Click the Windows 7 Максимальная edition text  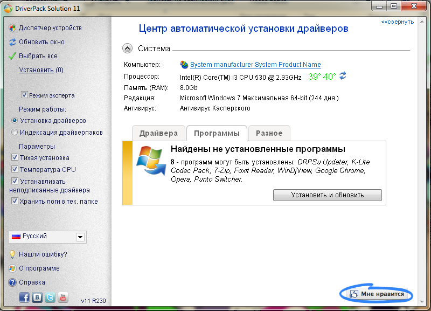pyautogui.click(x=259, y=98)
